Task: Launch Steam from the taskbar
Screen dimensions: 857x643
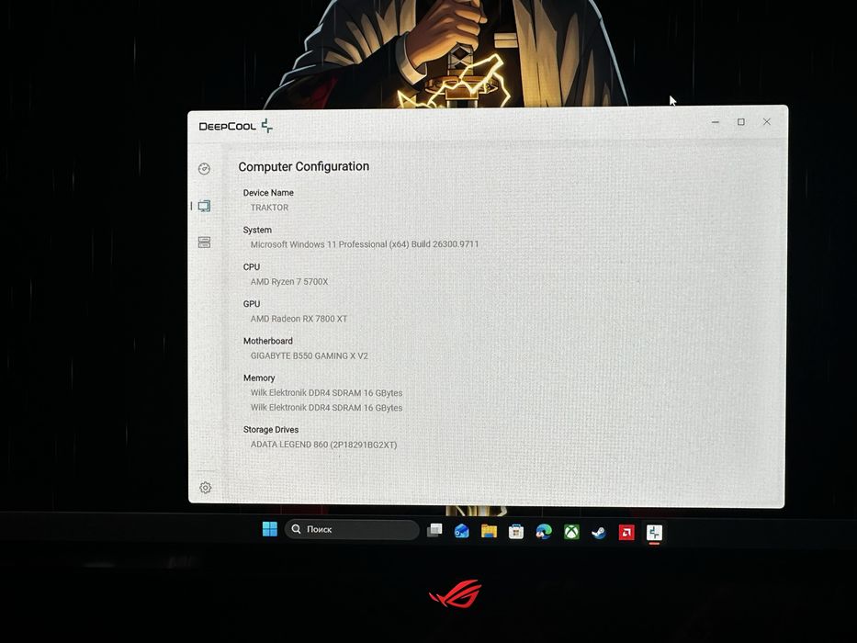Action: [599, 532]
